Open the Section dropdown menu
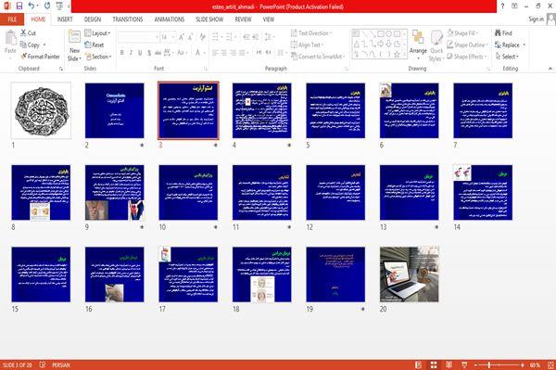 coord(98,57)
